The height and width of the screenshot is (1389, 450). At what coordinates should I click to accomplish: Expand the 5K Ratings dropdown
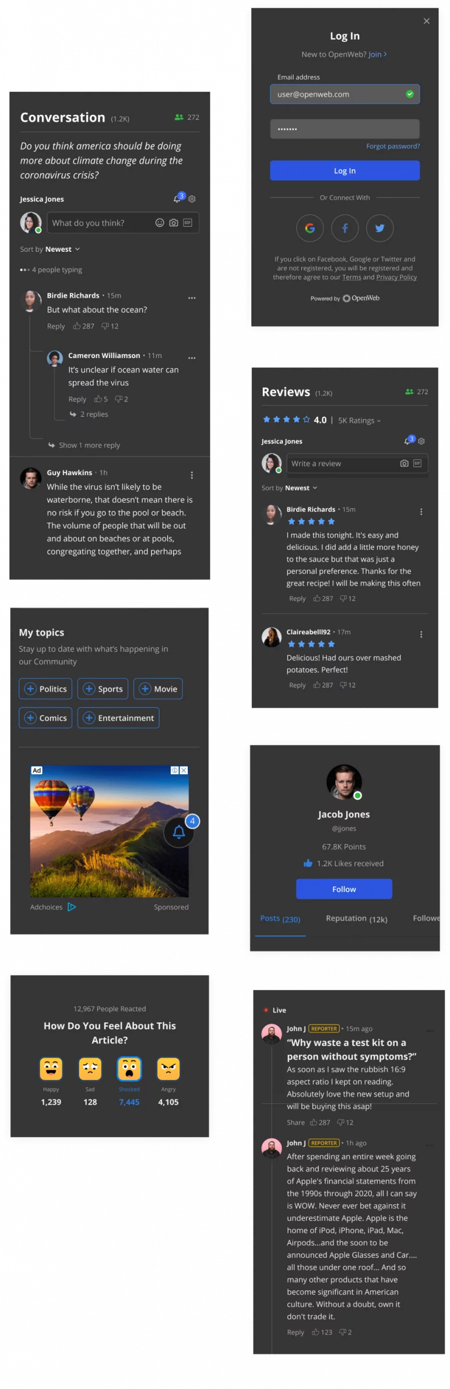tap(359, 420)
